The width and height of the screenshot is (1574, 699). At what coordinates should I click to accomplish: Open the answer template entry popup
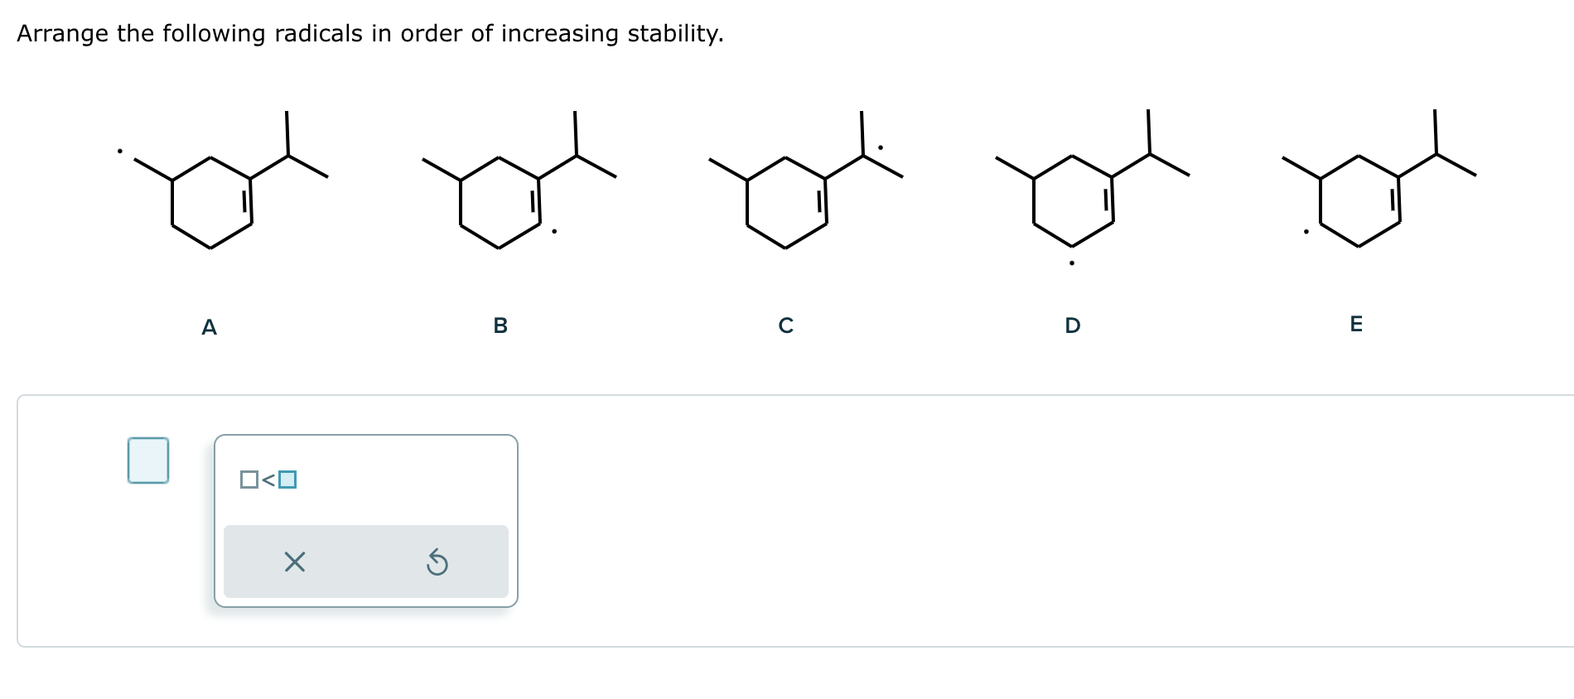366,520
